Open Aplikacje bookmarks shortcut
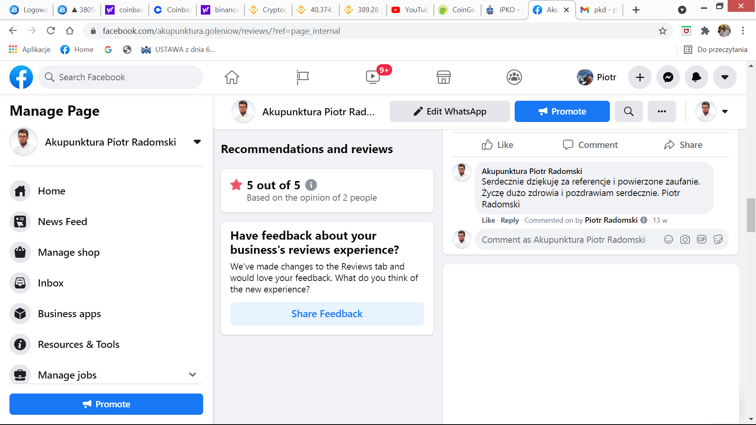Image resolution: width=756 pixels, height=425 pixels. (30, 50)
